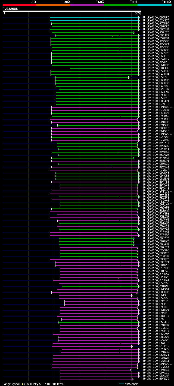Image resolution: width=174 pixels, height=386 pixels.
Task: Click the UniRef100_A9SAG2 hit name
Action: coord(156,370)
